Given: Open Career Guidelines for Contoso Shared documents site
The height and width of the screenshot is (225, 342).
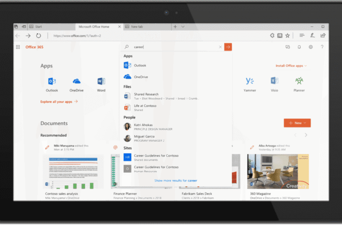Looking at the screenshot, I should coord(176,158).
